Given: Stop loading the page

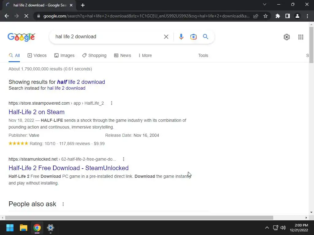Looking at the screenshot, I should coord(26,16).
